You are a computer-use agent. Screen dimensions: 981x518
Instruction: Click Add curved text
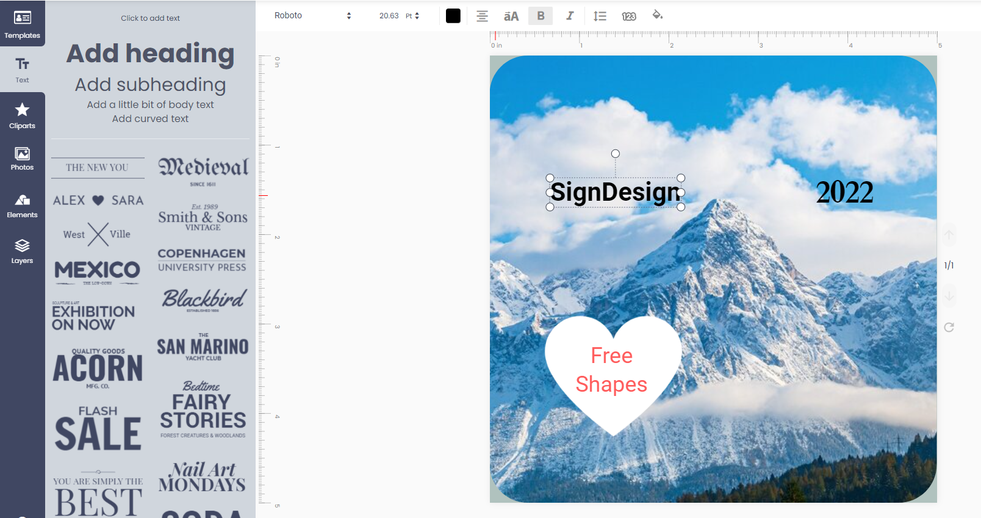pos(150,119)
